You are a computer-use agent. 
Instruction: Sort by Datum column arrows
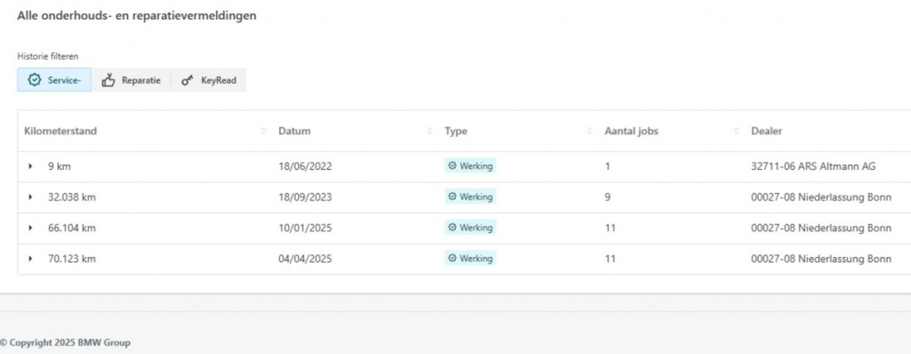click(430, 131)
